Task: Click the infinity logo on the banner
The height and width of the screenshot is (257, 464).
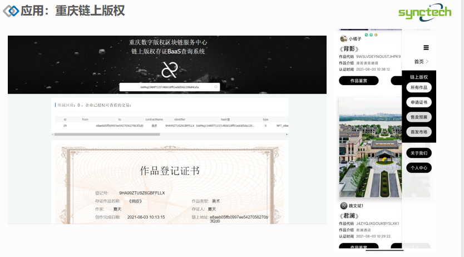Action: 170,70
